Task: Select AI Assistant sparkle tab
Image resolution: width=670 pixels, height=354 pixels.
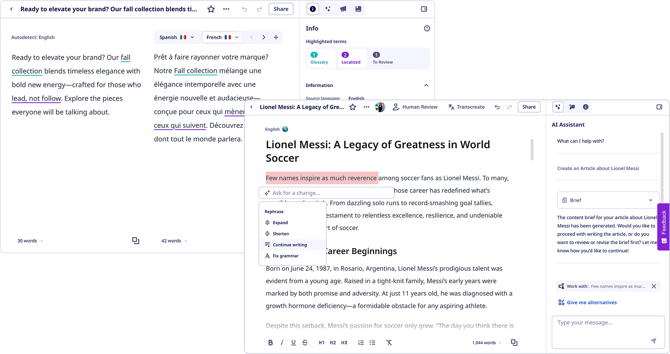Action: click(x=558, y=107)
